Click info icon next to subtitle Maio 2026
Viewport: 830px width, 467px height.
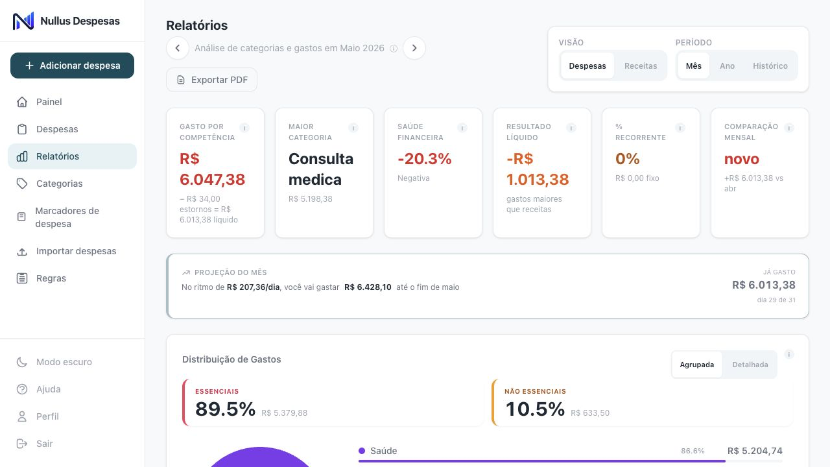pyautogui.click(x=394, y=49)
